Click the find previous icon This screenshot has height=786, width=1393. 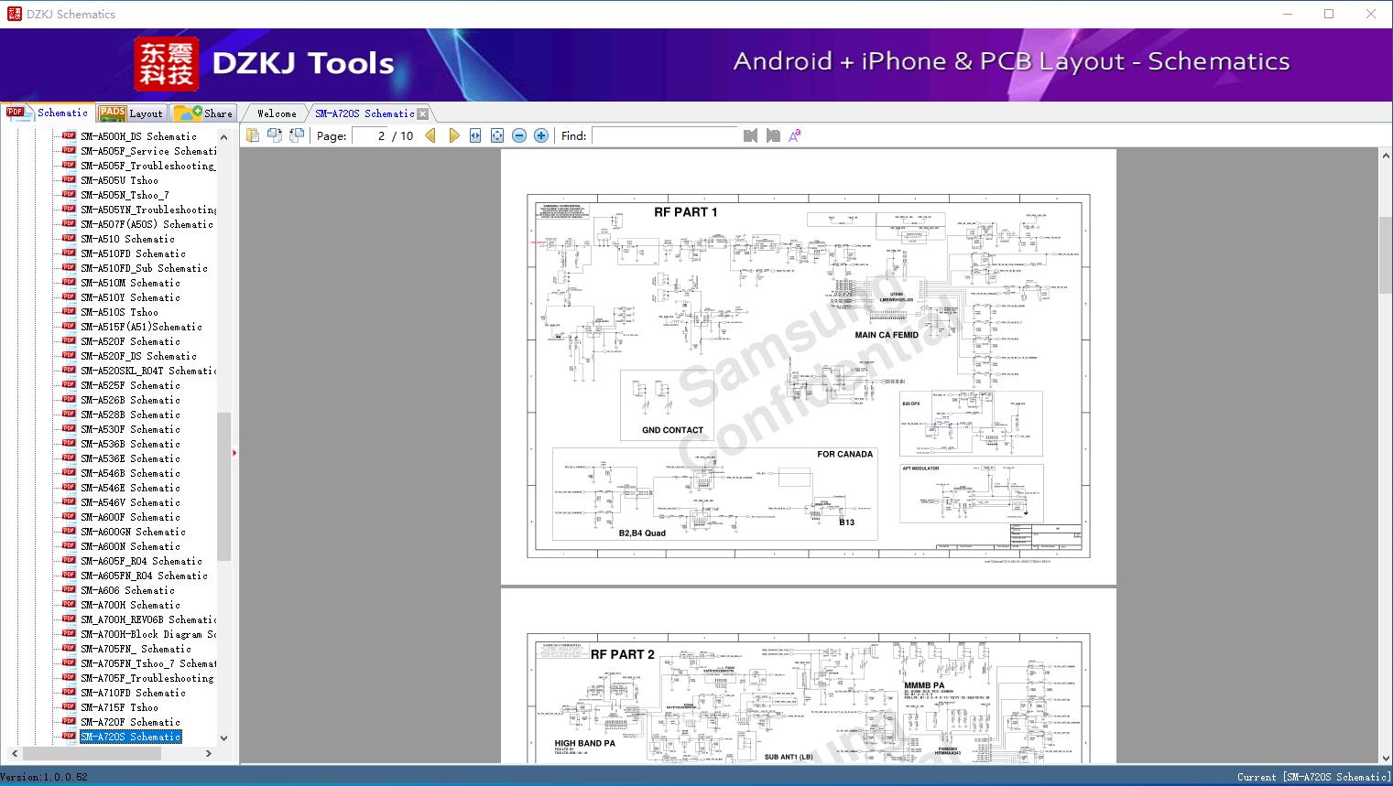[751, 135]
